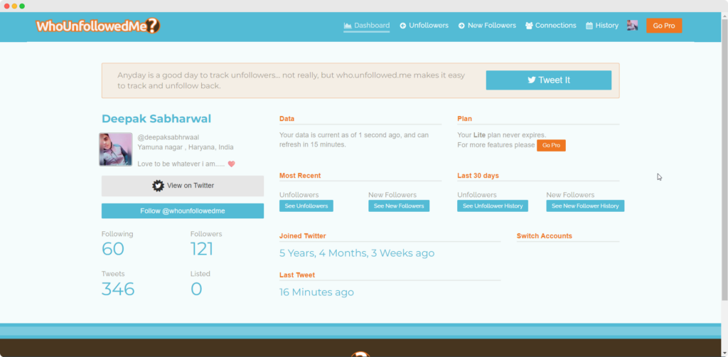Click the yellow macOS minimize button
This screenshot has width=728, height=357.
(x=14, y=6)
